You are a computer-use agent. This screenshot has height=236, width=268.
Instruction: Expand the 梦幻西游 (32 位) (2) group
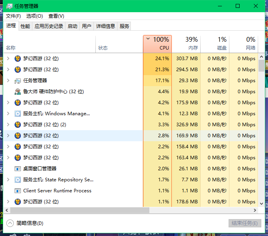pyautogui.click(x=8, y=124)
